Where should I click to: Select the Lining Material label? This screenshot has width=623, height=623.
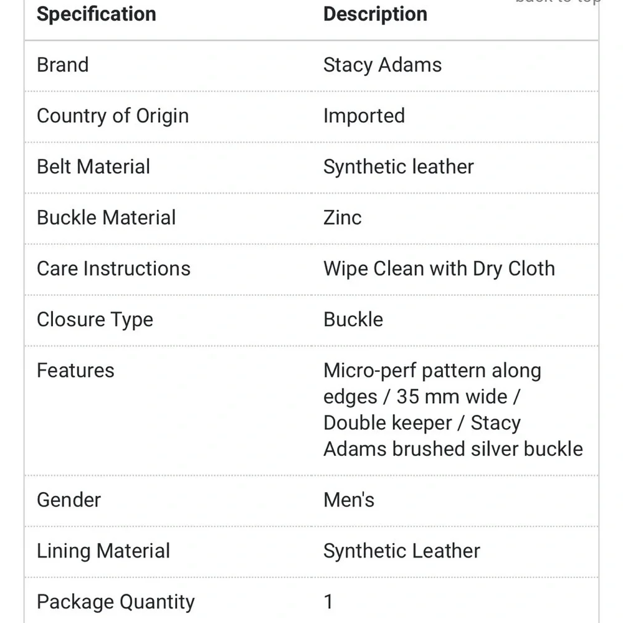103,551
